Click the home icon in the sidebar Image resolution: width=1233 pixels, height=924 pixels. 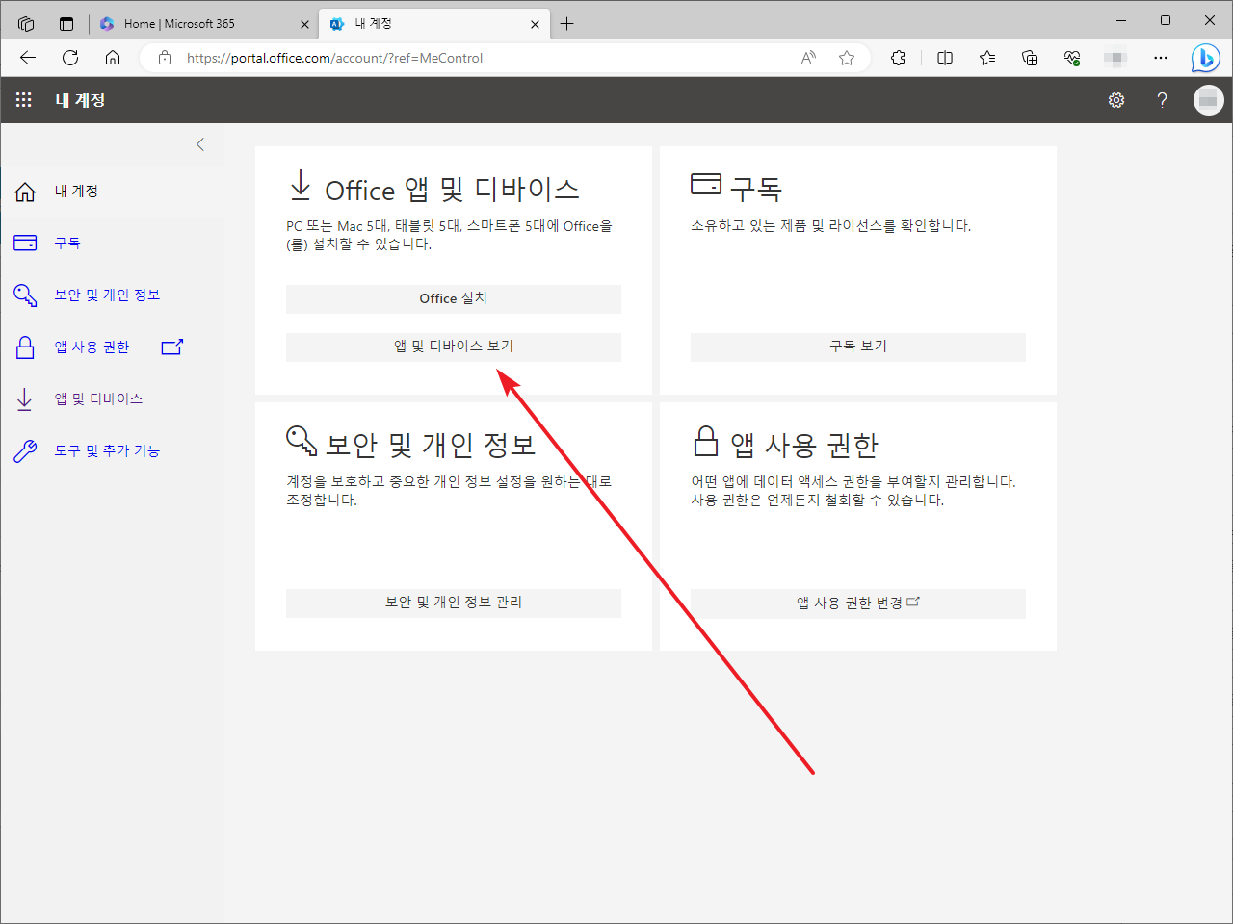tap(26, 192)
